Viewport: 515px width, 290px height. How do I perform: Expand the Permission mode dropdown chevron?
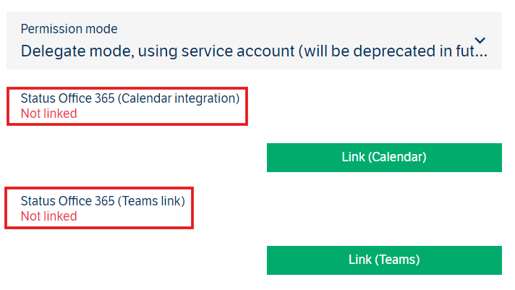480,40
